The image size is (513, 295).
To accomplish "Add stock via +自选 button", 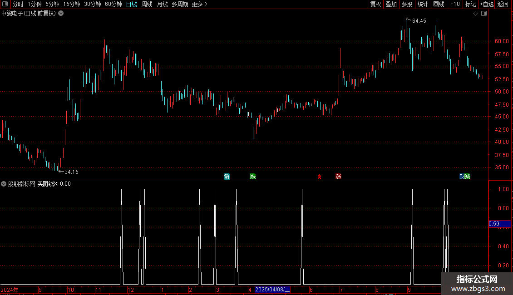I will tap(487, 4).
